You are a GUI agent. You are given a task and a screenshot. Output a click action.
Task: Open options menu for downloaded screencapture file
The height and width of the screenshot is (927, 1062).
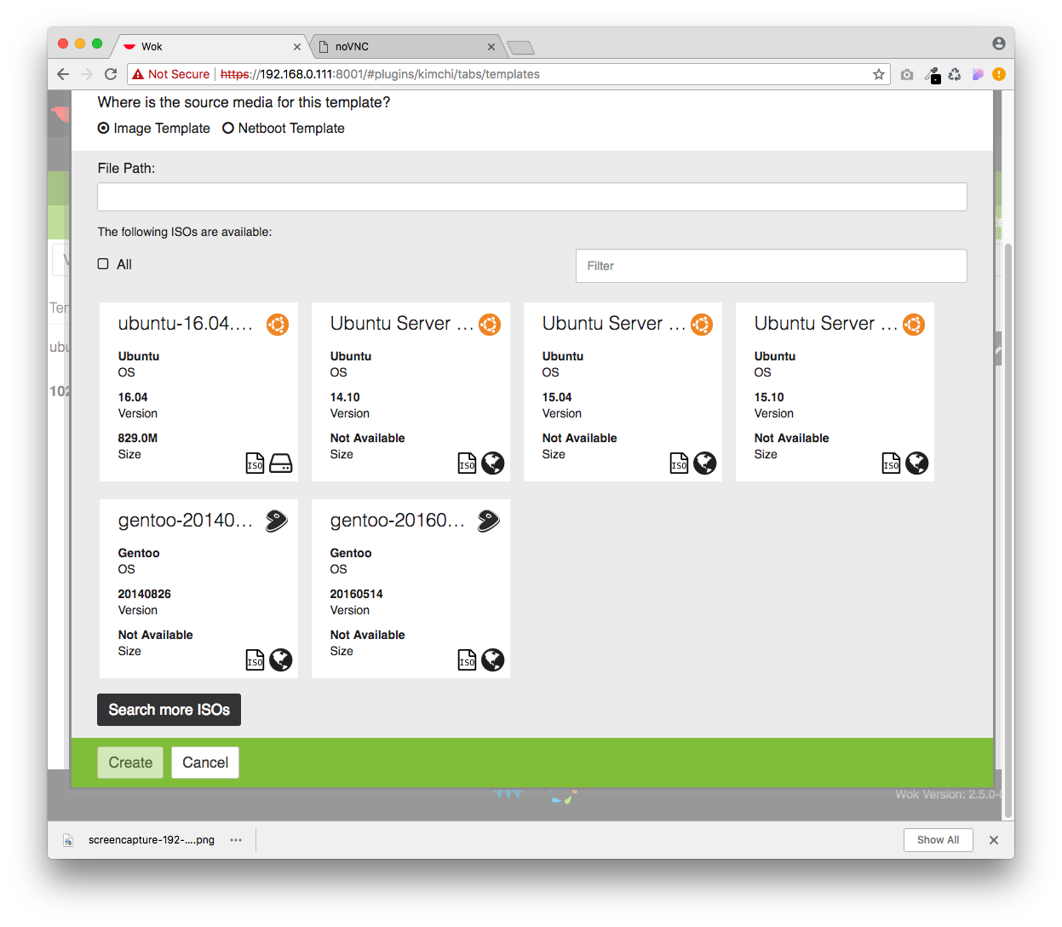tap(236, 840)
